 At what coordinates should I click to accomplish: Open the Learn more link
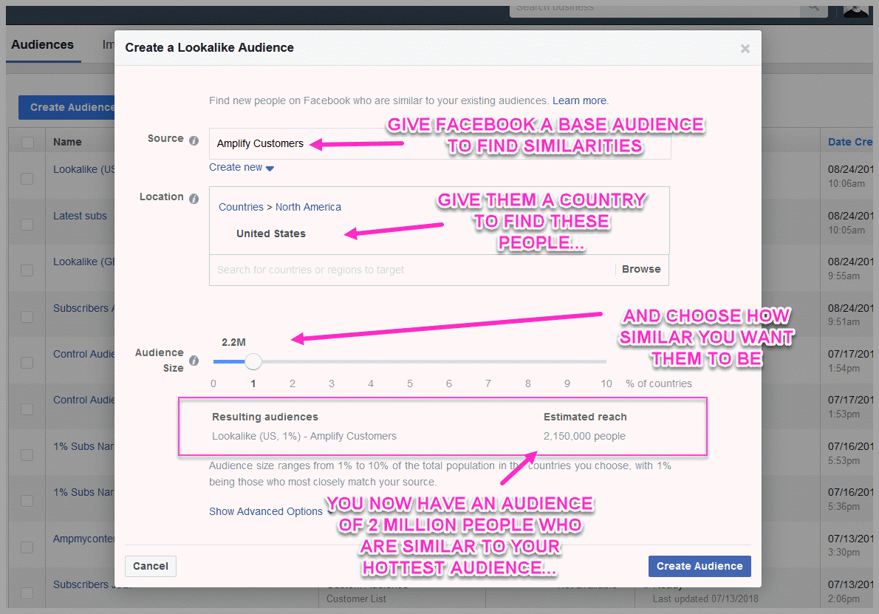pyautogui.click(x=579, y=101)
